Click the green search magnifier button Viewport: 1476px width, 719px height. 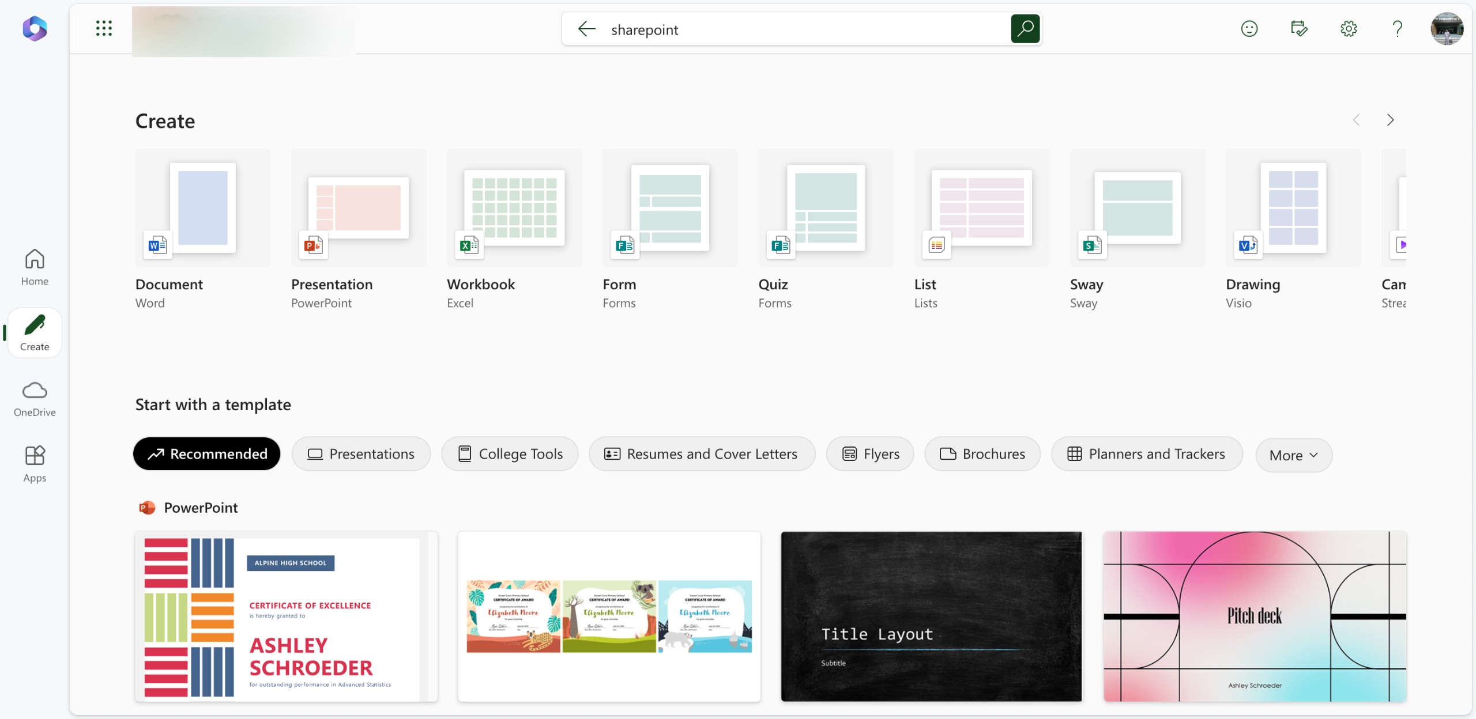click(x=1025, y=29)
